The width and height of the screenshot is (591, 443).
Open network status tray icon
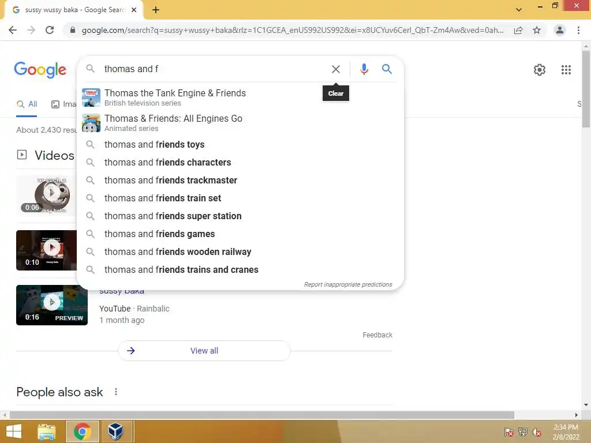pyautogui.click(x=523, y=432)
